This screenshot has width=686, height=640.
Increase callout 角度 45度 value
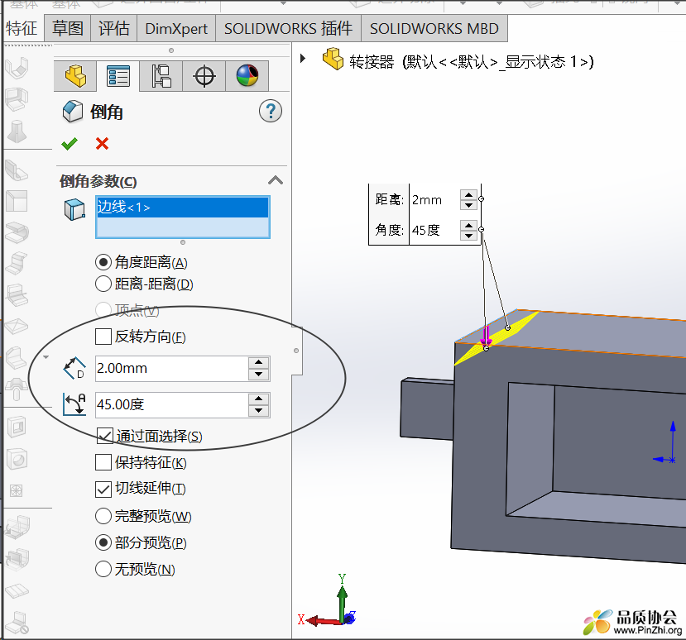click(x=468, y=225)
